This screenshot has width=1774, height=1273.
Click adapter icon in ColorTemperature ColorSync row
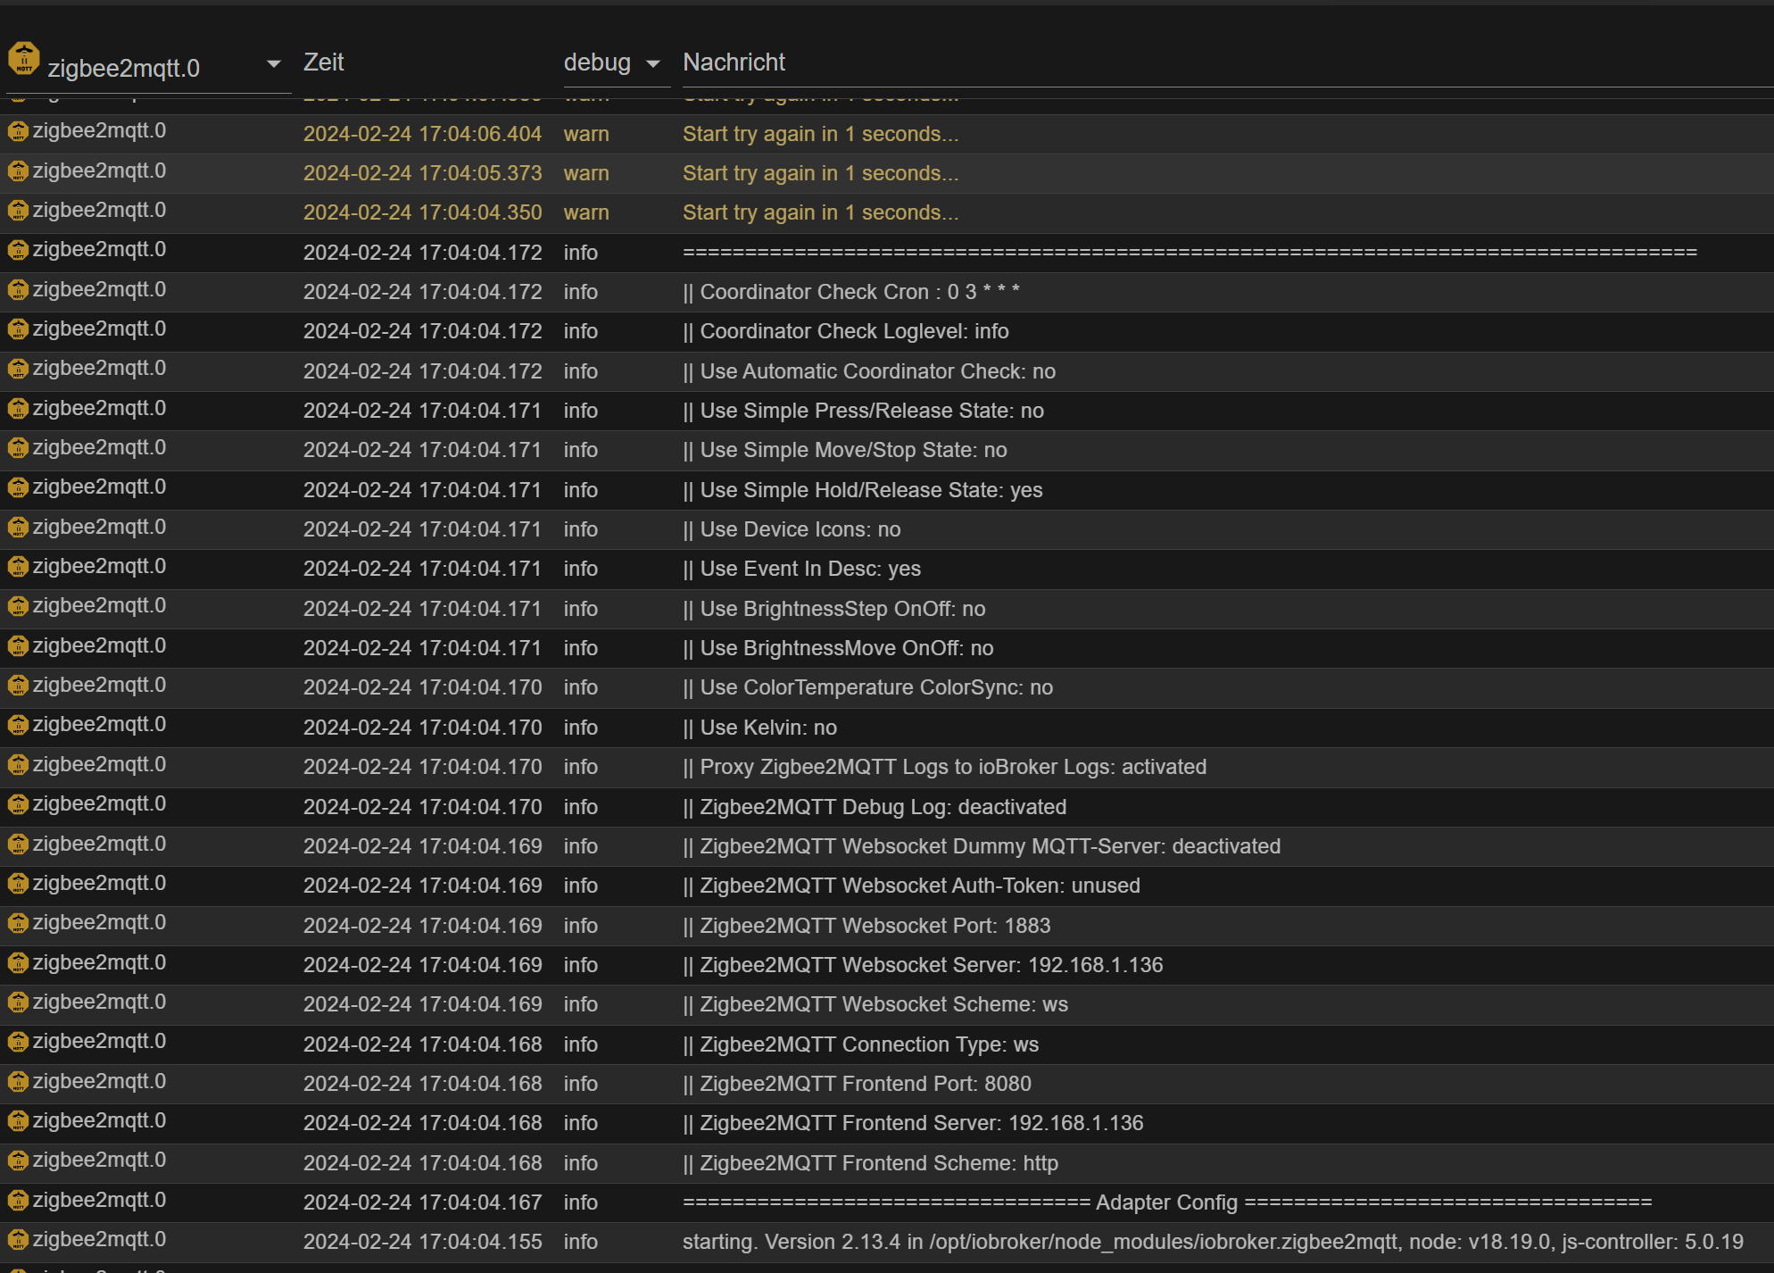18,686
